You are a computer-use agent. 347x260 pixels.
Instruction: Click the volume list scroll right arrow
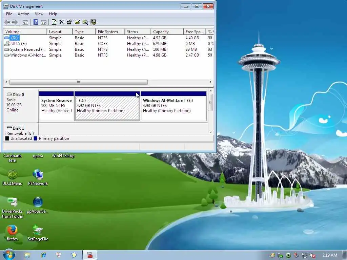(x=210, y=82)
